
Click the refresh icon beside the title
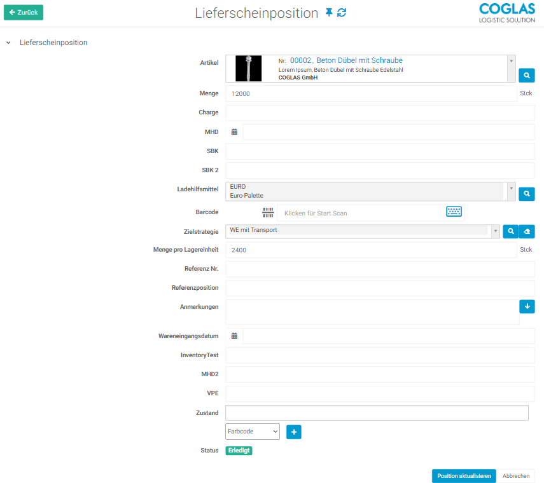pyautogui.click(x=342, y=13)
